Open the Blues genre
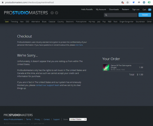153x126 pixels. [x=44, y=22]
